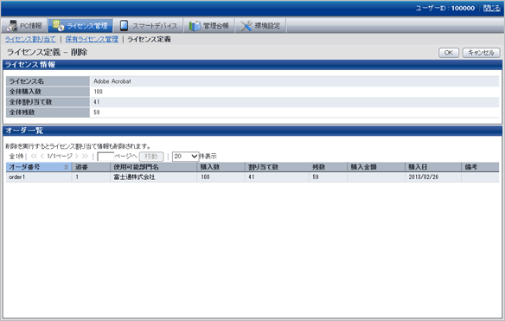Viewport: 505px width, 321px height.
Task: Click the 割り当て数 column header
Action: pyautogui.click(x=277, y=167)
